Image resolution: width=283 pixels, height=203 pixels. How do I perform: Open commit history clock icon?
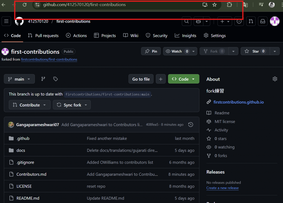pos(191,124)
